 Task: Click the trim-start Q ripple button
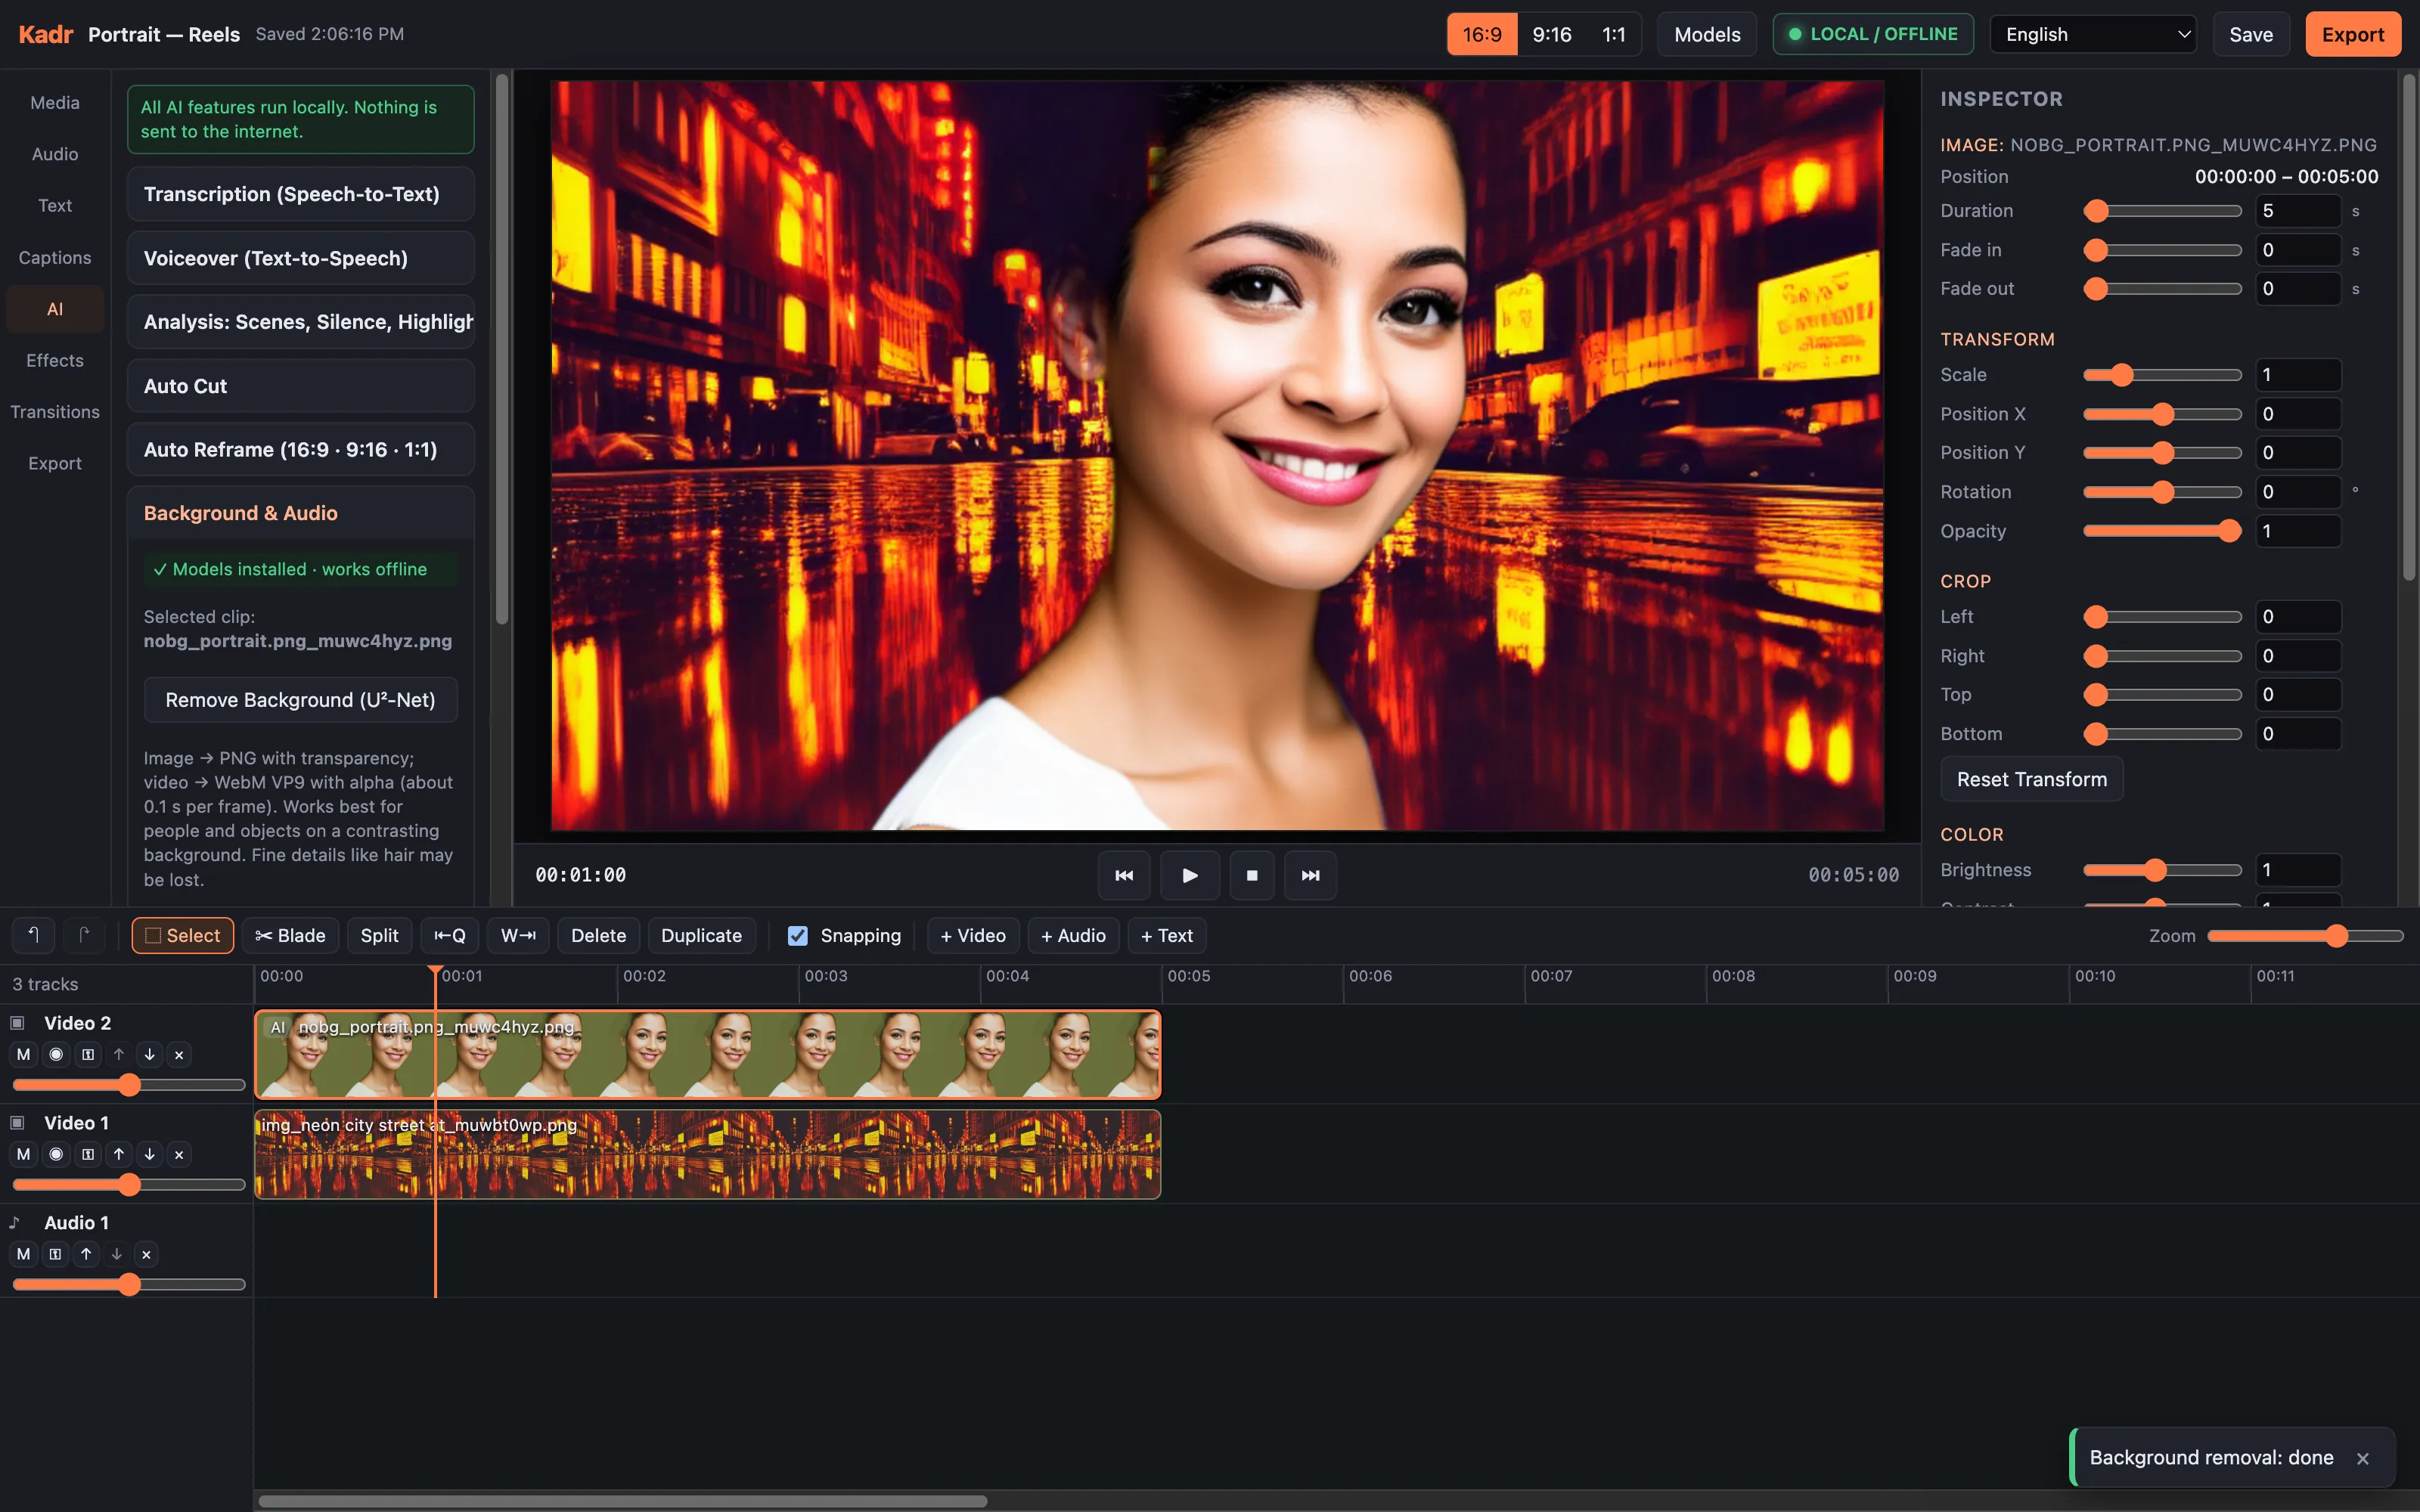tap(450, 935)
